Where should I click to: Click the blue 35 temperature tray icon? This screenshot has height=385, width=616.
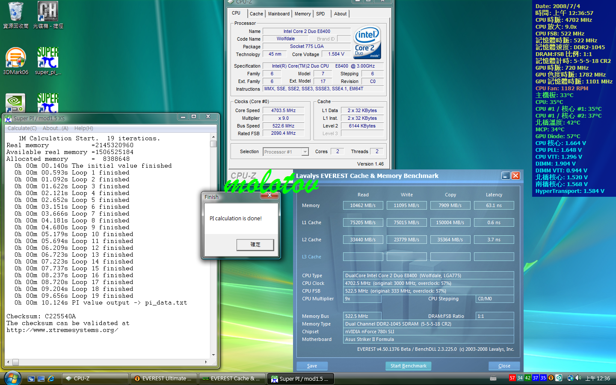[543, 378]
